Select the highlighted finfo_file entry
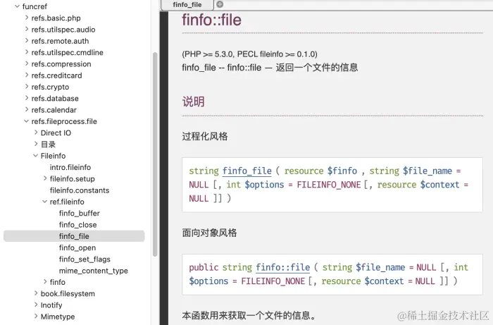493x325 pixels. tap(74, 236)
